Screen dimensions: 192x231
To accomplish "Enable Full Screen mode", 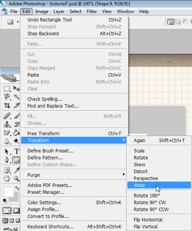I will pyautogui.click(x=18, y=221).
